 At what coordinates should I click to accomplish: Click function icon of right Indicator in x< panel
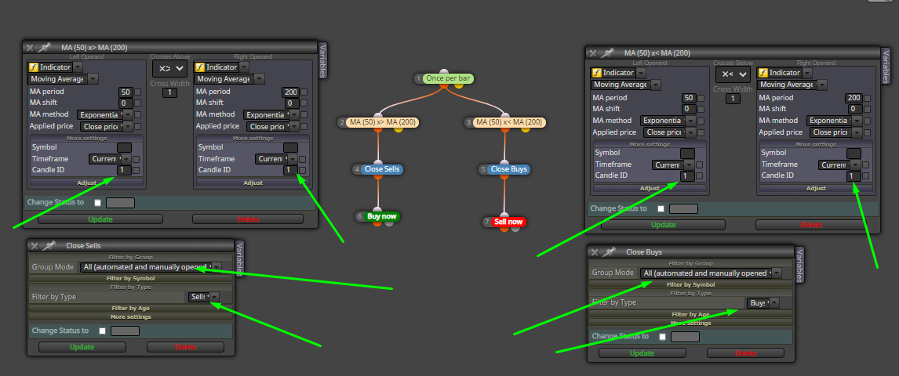pyautogui.click(x=763, y=74)
